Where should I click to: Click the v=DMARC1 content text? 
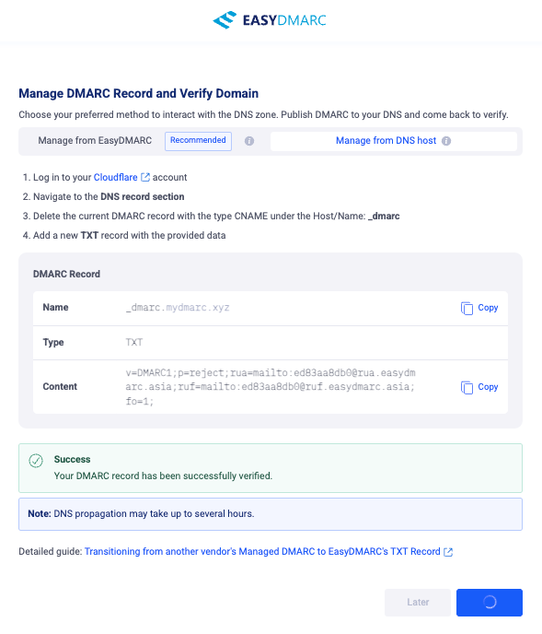(271, 387)
